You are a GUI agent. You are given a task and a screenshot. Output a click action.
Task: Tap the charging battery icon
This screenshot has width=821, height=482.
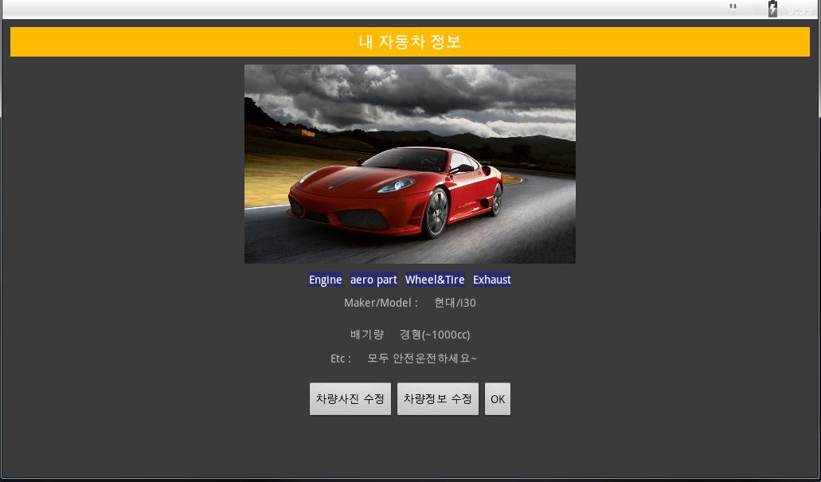772,9
